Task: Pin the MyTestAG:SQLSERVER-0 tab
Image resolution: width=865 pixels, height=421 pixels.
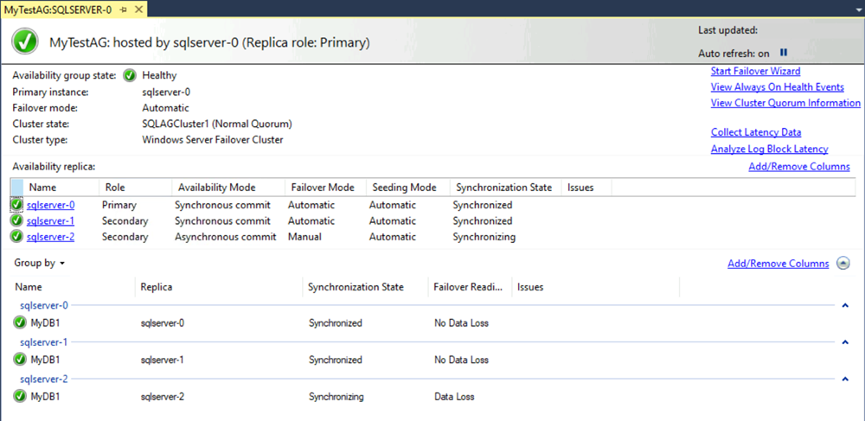Action: pos(124,9)
